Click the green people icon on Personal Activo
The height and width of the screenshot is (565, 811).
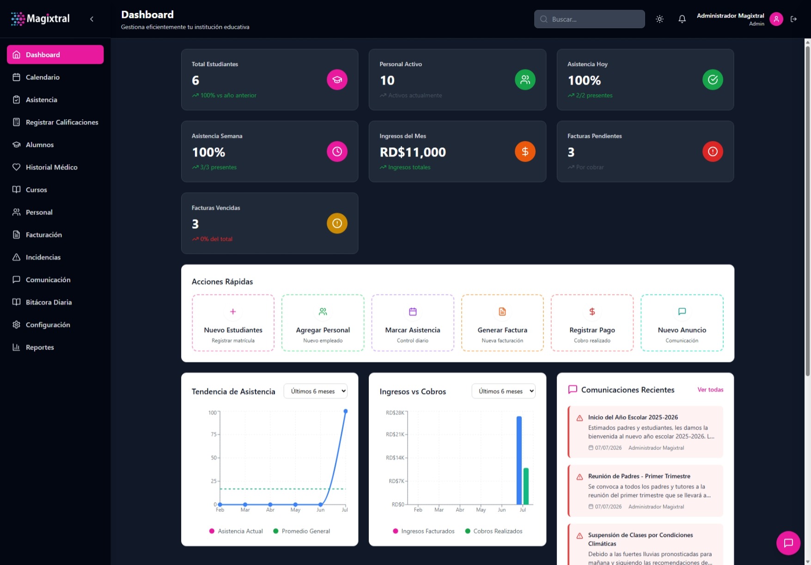click(x=525, y=80)
